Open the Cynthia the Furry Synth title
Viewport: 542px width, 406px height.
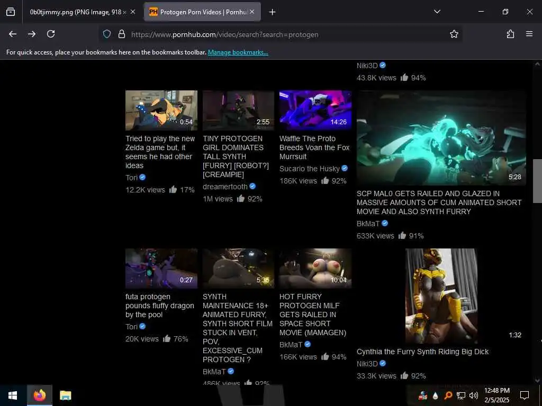422,352
